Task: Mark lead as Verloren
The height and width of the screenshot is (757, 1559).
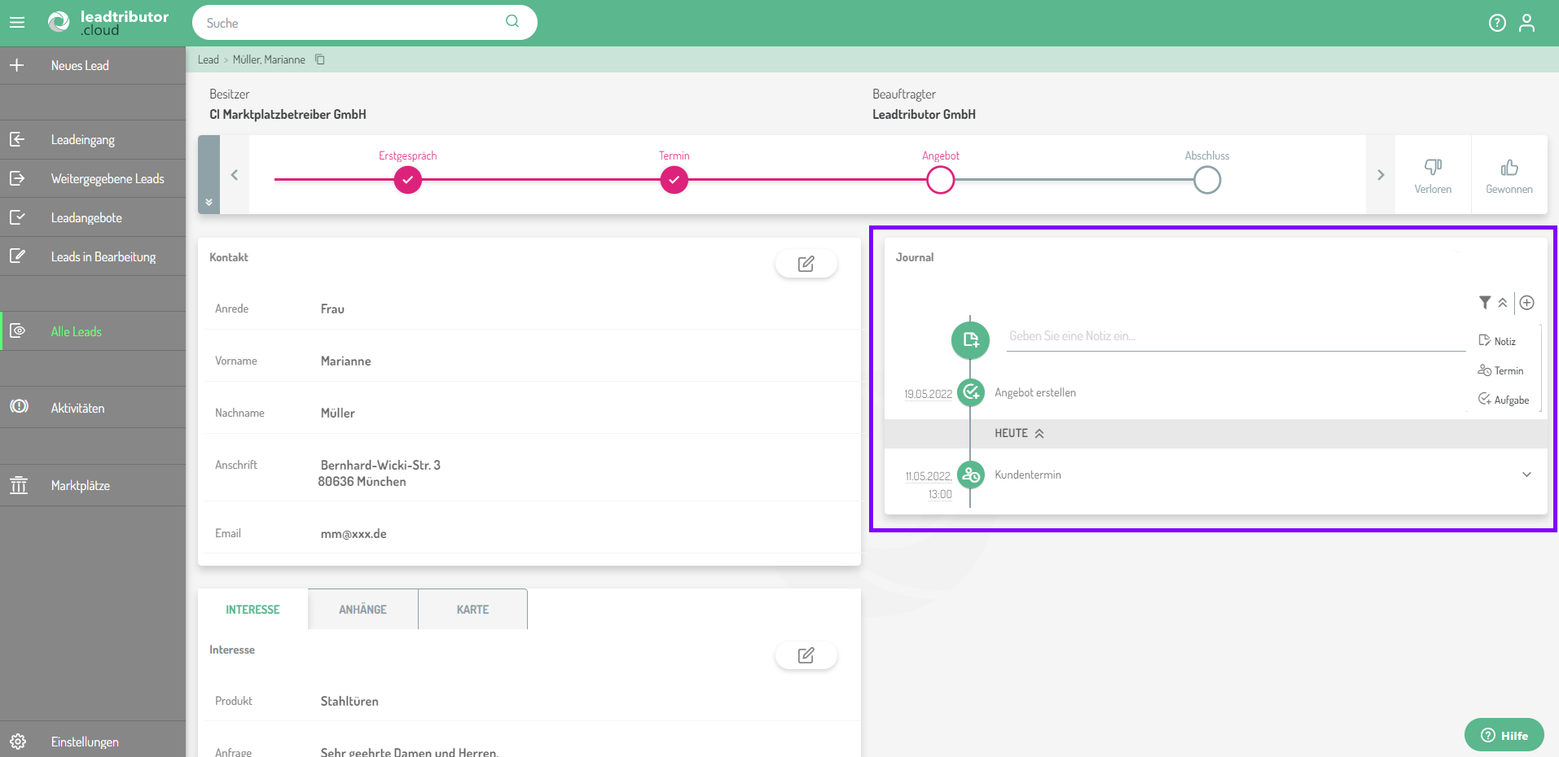Action: point(1433,175)
